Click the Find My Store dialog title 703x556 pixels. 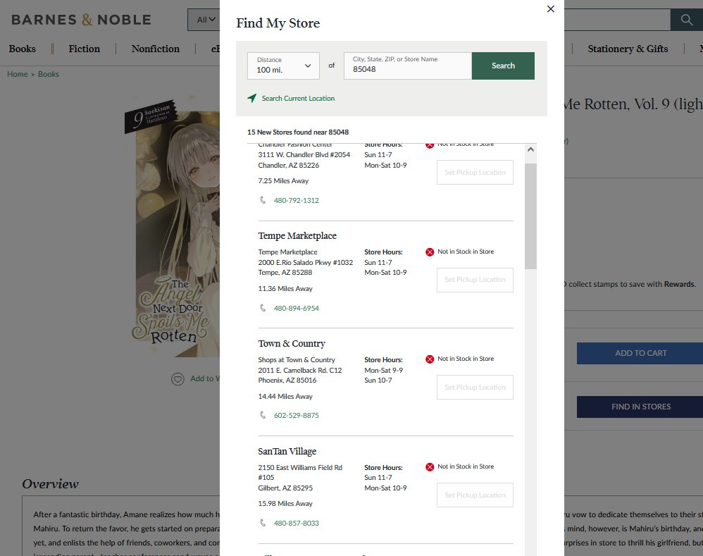coord(278,23)
